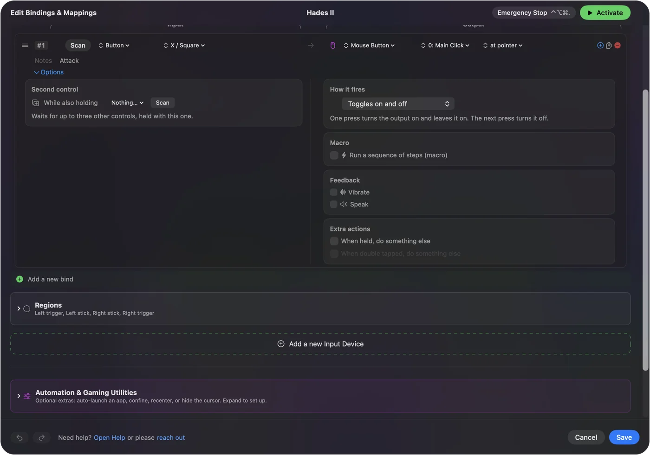Click the vertical scrollbar on the right

(645, 230)
